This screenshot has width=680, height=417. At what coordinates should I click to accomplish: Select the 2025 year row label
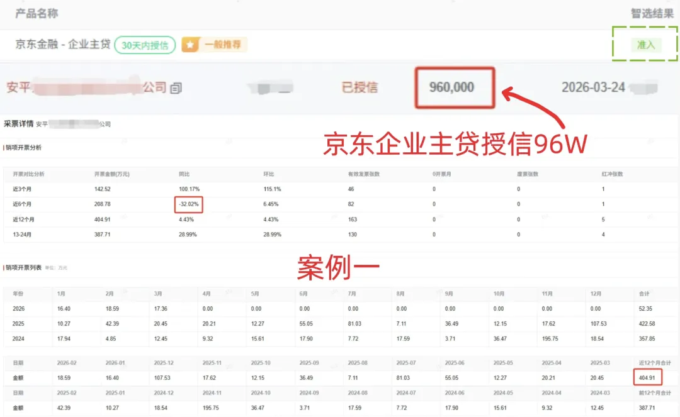(x=19, y=323)
